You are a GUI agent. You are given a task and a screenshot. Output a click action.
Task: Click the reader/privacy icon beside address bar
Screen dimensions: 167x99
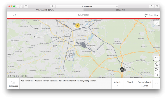coord(53,6)
